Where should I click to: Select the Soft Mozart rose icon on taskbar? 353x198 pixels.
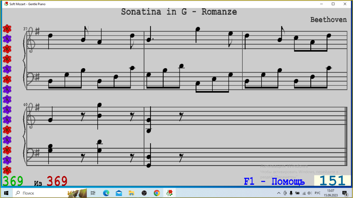tap(170, 193)
